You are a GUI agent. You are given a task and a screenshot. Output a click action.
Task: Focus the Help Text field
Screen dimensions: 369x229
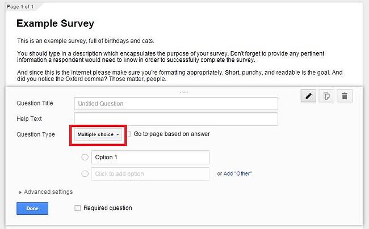(x=175, y=119)
